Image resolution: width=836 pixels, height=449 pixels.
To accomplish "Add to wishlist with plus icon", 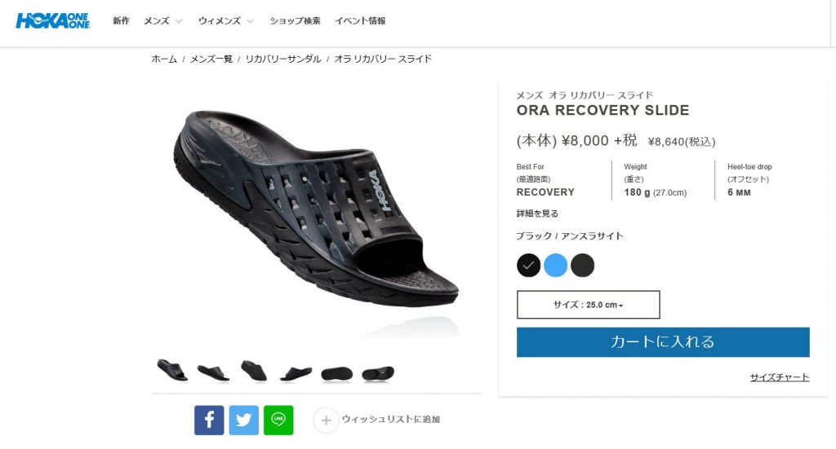I will point(326,420).
